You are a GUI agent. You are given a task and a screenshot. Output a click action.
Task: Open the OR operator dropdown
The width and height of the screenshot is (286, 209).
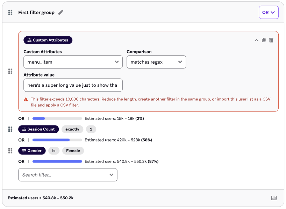pos(269,12)
